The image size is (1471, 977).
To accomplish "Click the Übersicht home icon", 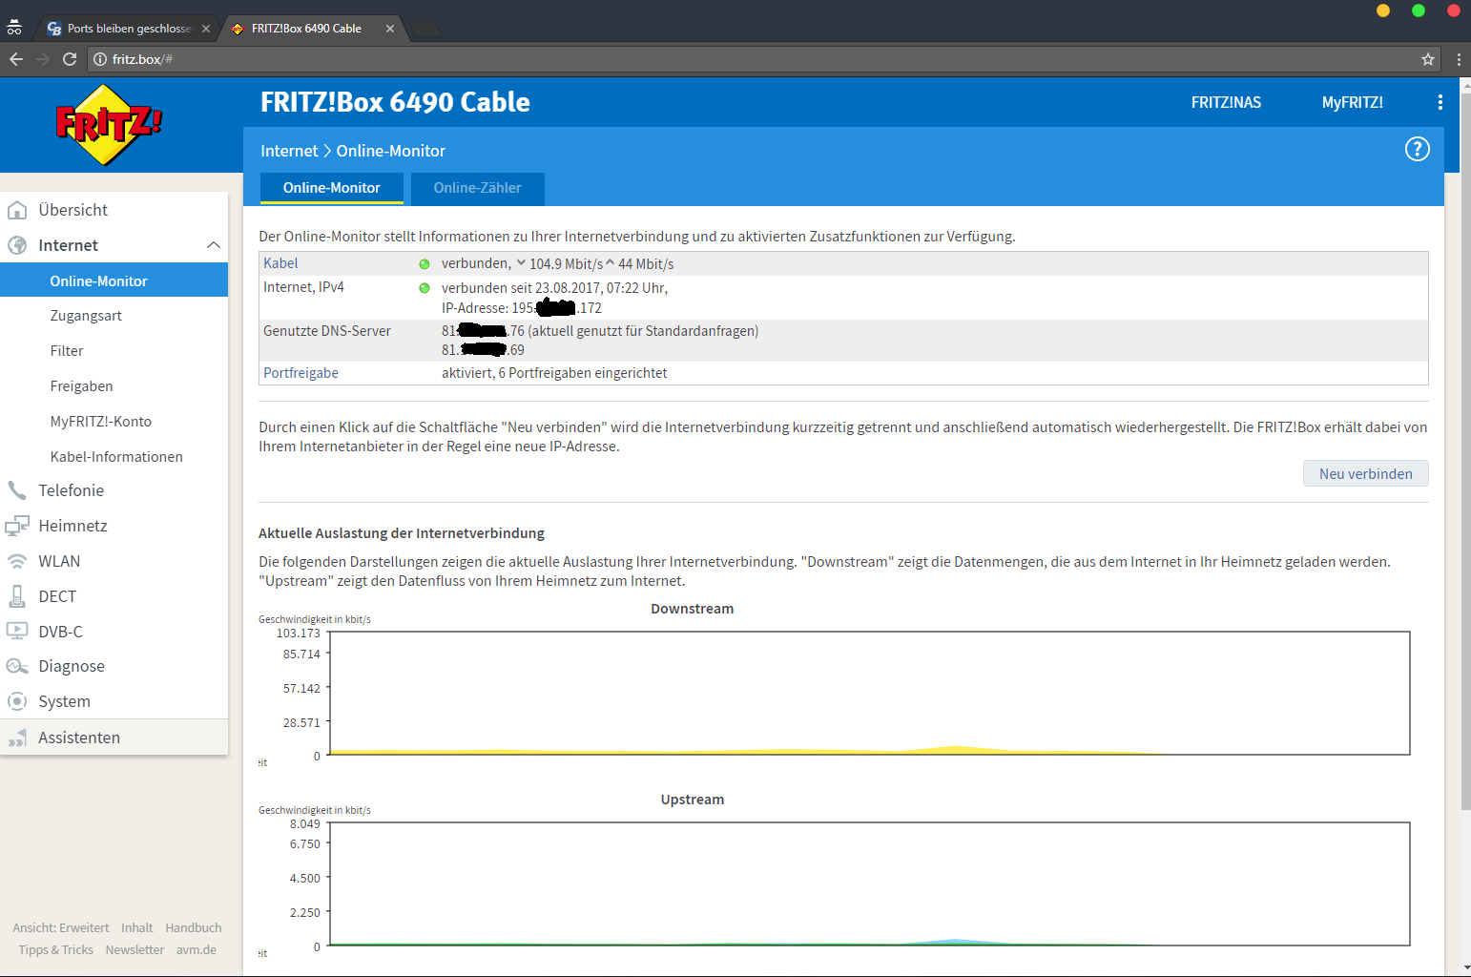I will pos(17,210).
